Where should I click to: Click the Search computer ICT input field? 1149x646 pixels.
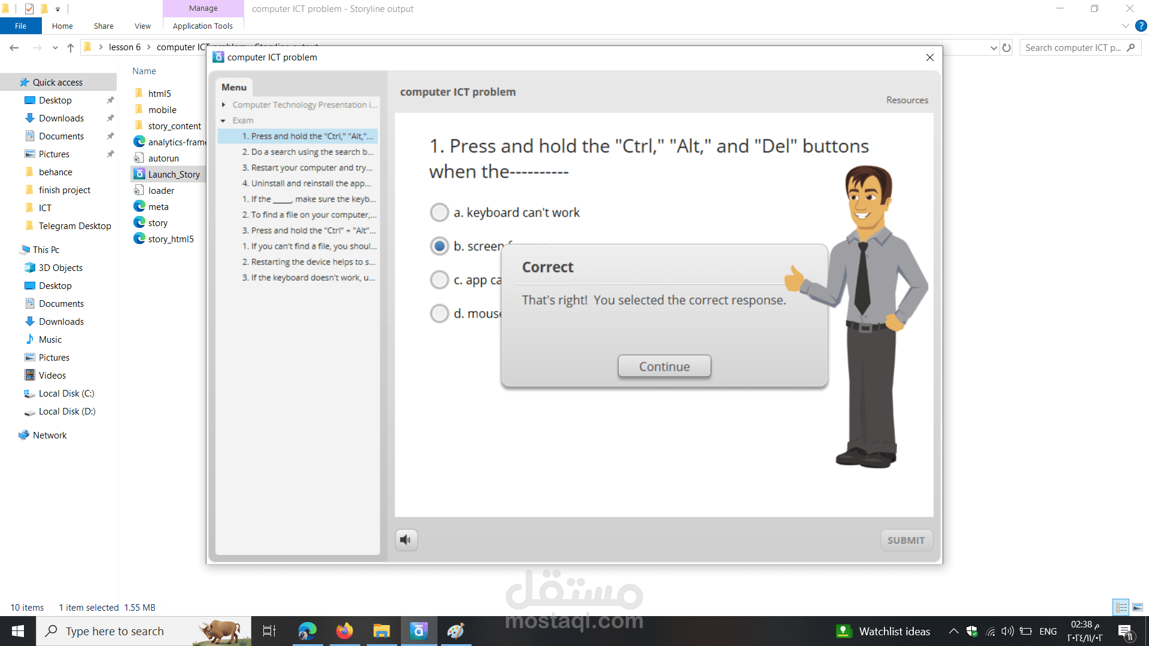1071,48
